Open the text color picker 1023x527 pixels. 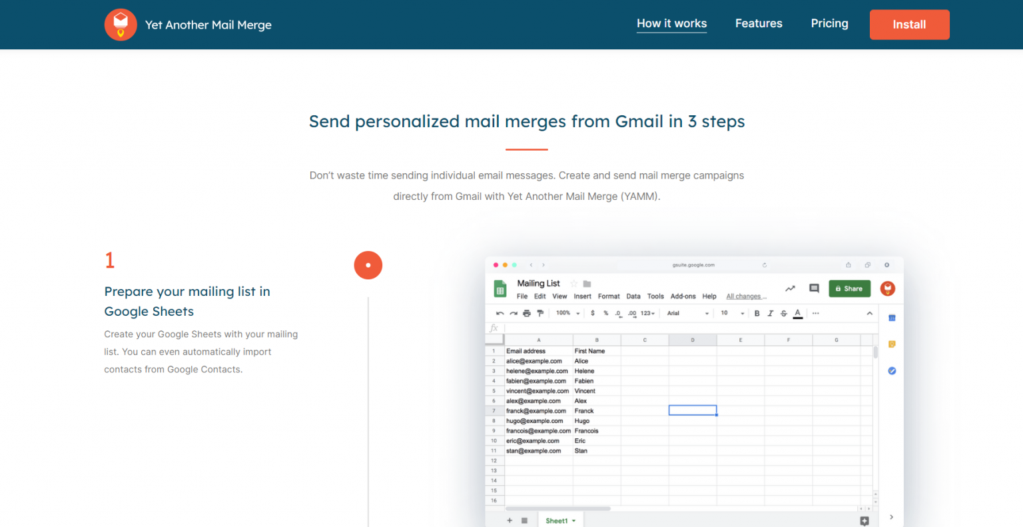click(x=797, y=313)
